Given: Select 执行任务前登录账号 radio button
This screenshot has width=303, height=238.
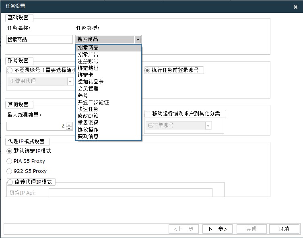Looking at the screenshot, I should coord(147,70).
